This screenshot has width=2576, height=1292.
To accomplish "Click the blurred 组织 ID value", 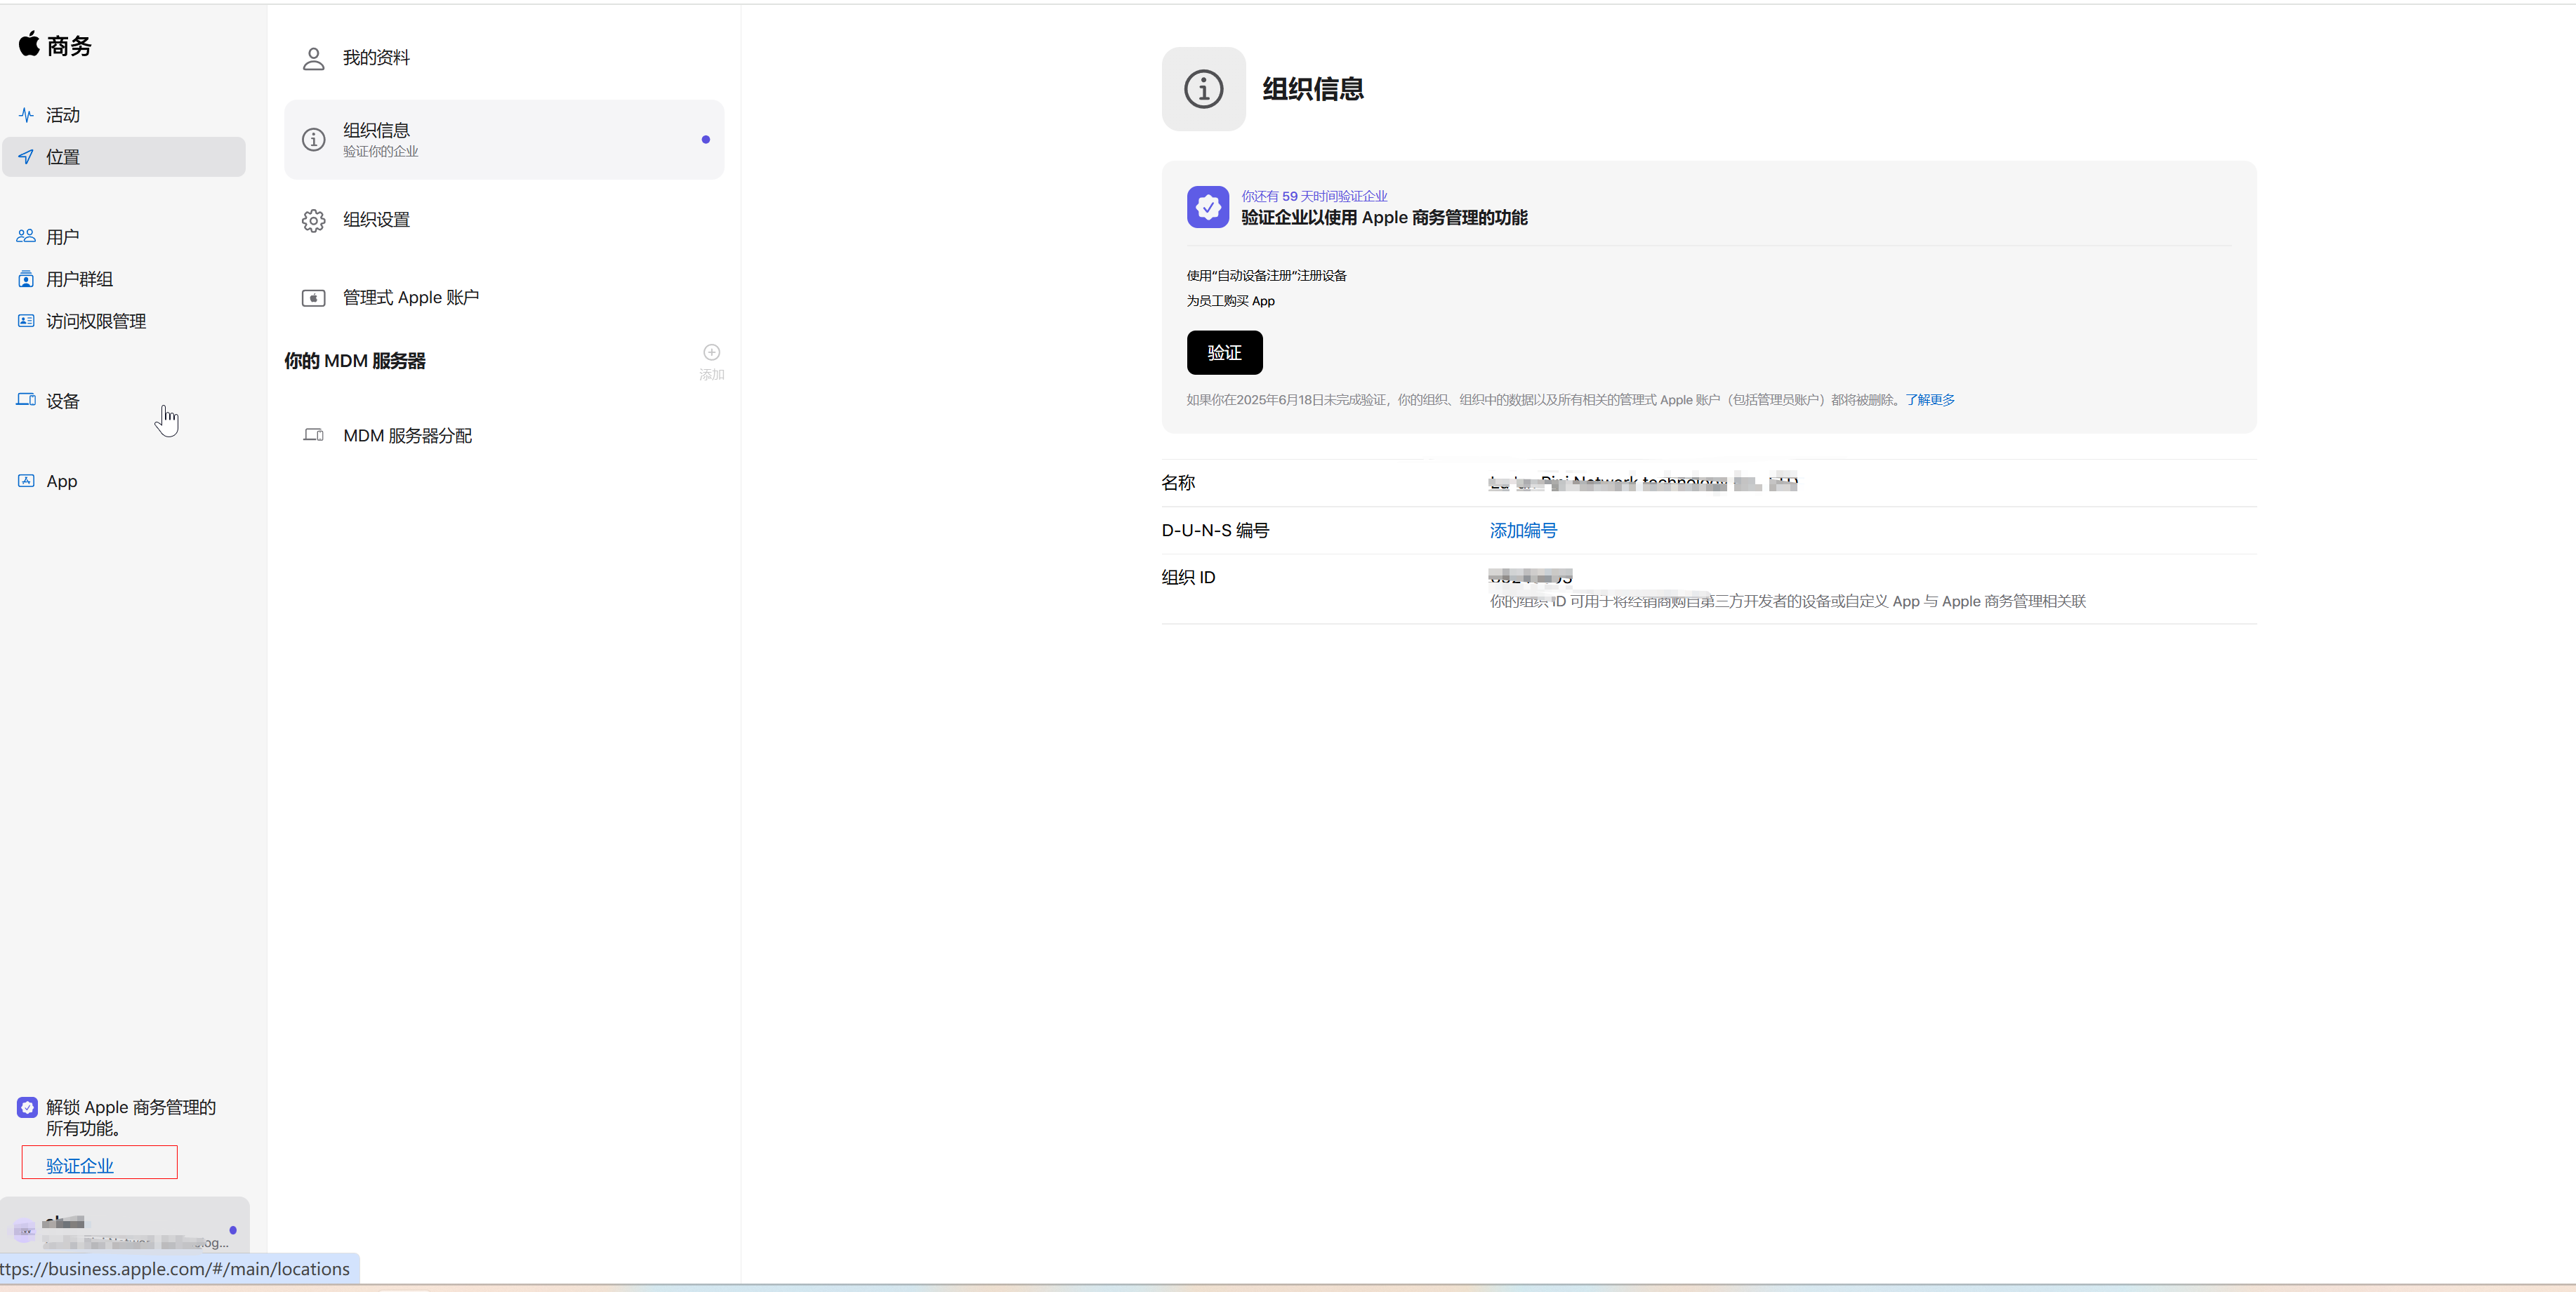I will (1530, 577).
